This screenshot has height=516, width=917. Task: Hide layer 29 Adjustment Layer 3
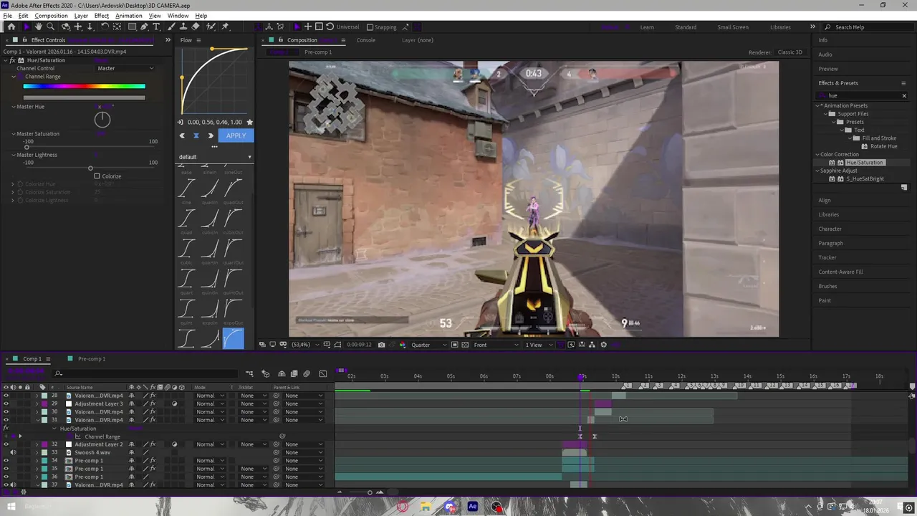6,403
